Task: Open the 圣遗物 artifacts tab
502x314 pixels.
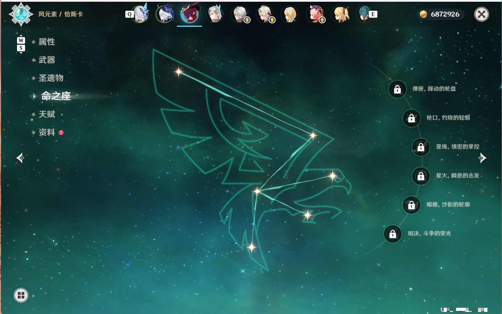Action: (x=51, y=78)
